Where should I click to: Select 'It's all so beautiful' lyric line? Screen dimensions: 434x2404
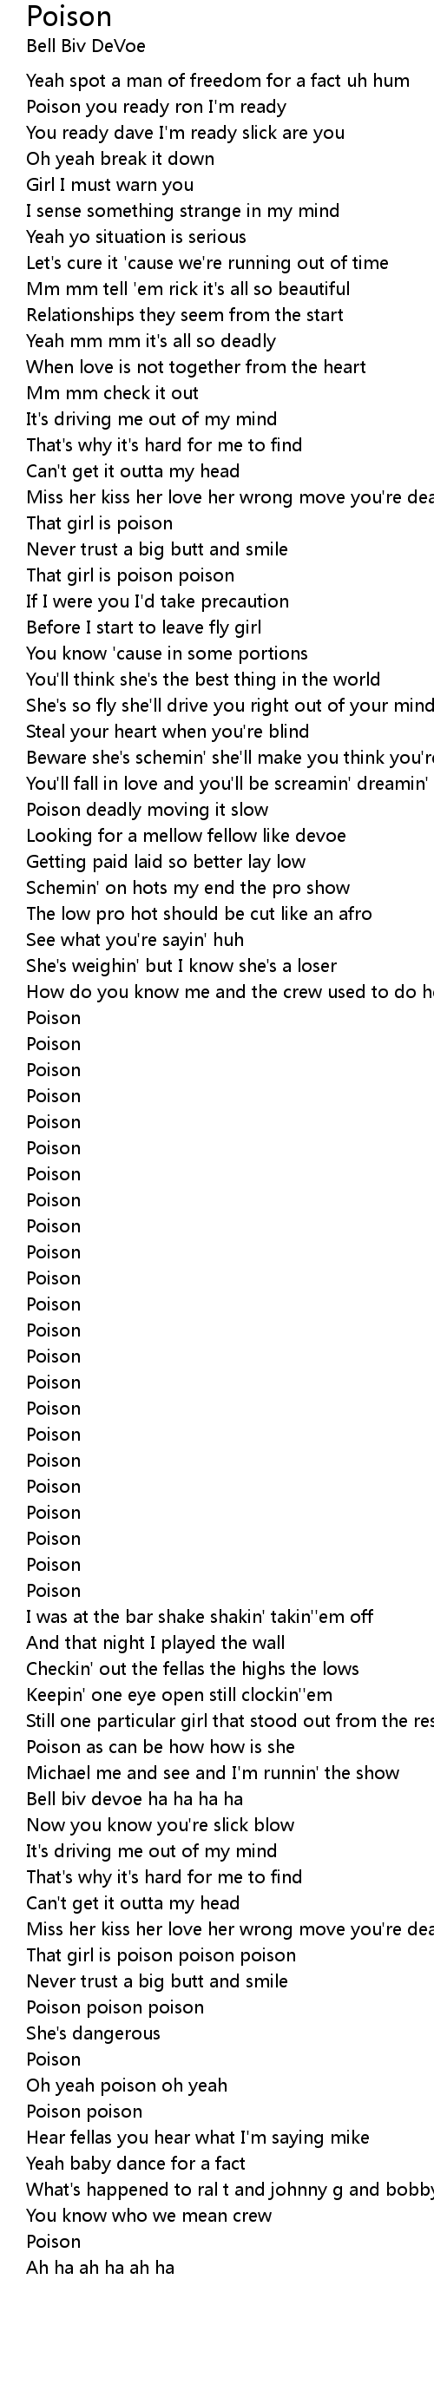pos(188,288)
